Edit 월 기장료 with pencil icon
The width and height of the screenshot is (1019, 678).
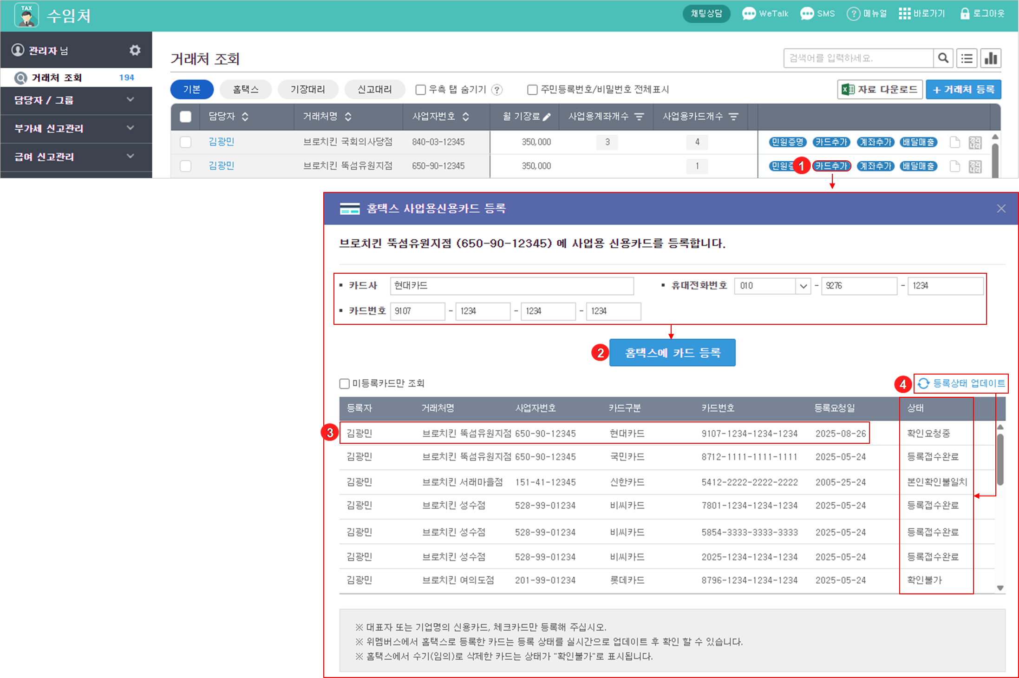coord(547,117)
